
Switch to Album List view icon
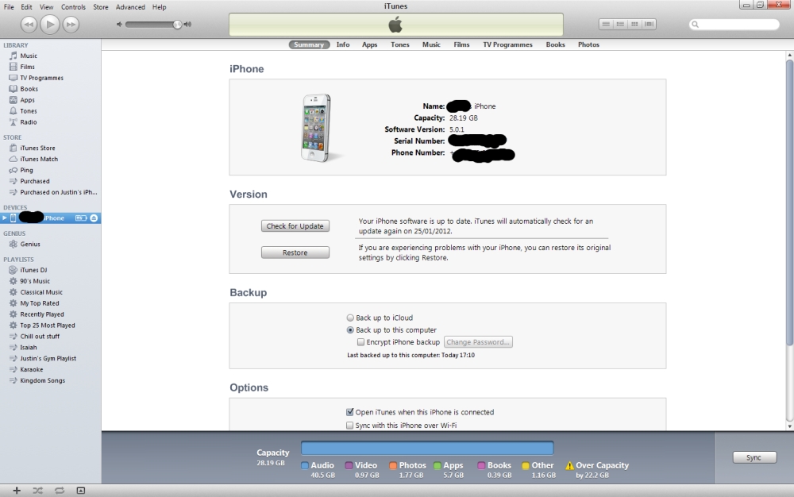[x=620, y=24]
